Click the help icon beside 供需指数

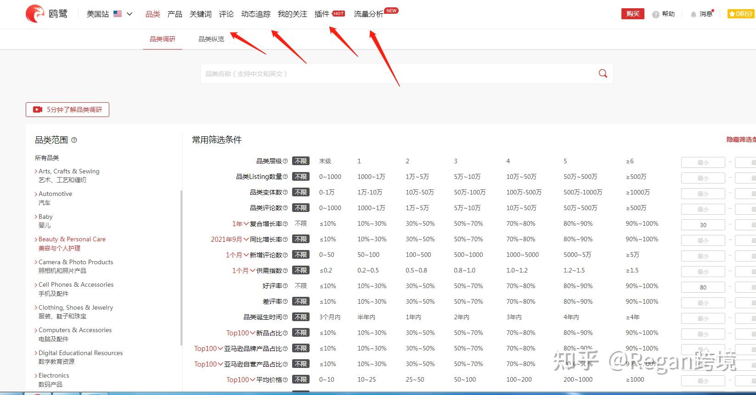pos(285,270)
